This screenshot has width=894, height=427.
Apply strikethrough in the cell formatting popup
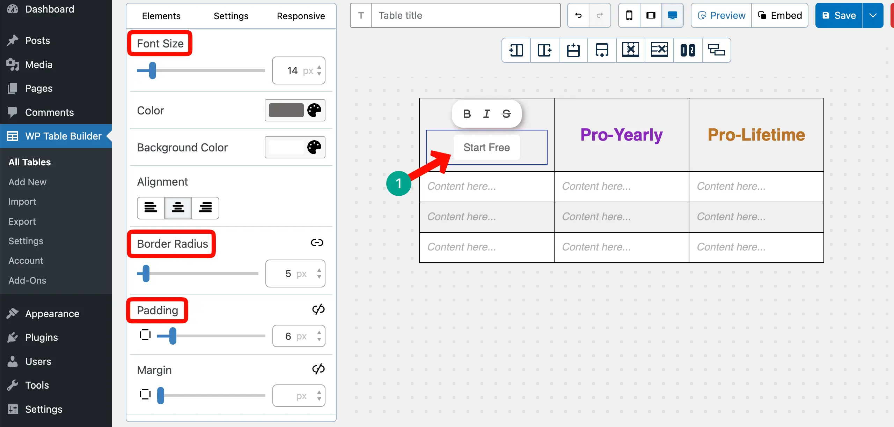click(507, 113)
